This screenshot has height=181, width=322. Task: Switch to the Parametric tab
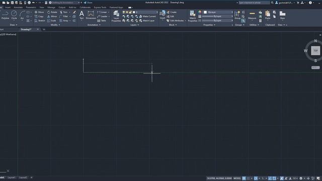31,8
